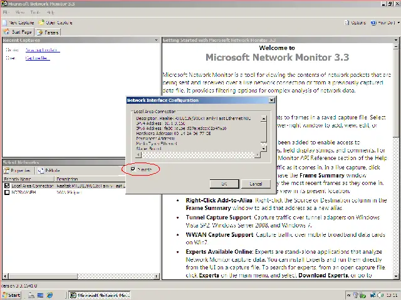This screenshot has height=300, width=401.
Task: Click dialog details scroll down arrow
Action: tap(264, 149)
